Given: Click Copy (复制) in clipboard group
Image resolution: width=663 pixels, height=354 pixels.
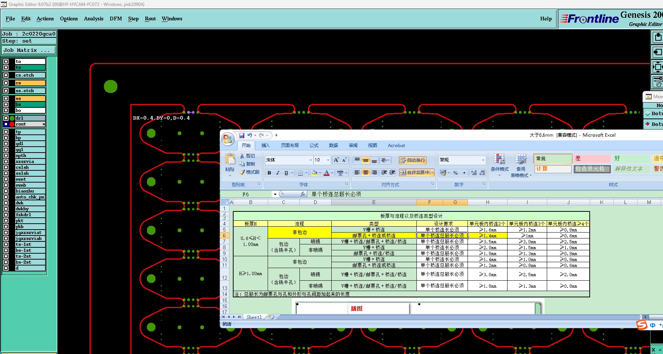Looking at the screenshot, I should pyautogui.click(x=247, y=164).
